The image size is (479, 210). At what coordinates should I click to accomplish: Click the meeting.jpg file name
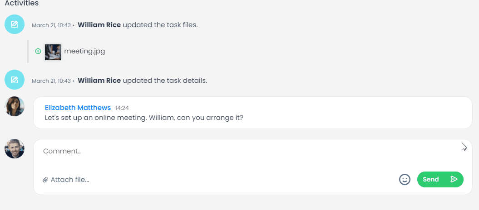(84, 51)
